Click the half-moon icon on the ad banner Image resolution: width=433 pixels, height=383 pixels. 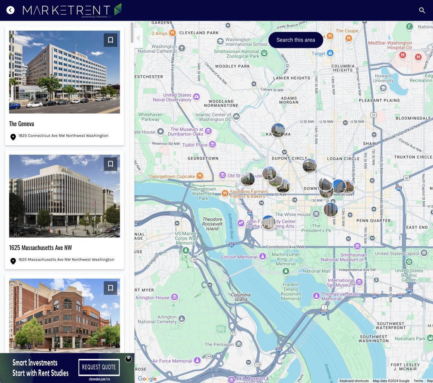coord(129,359)
